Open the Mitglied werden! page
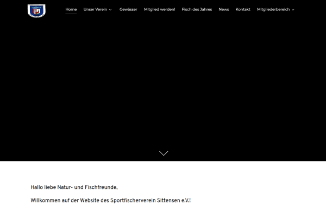The height and width of the screenshot is (204, 326). (159, 9)
